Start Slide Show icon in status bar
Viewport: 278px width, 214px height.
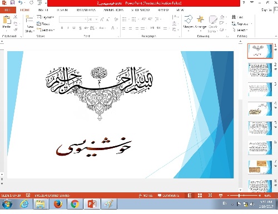[221, 195]
